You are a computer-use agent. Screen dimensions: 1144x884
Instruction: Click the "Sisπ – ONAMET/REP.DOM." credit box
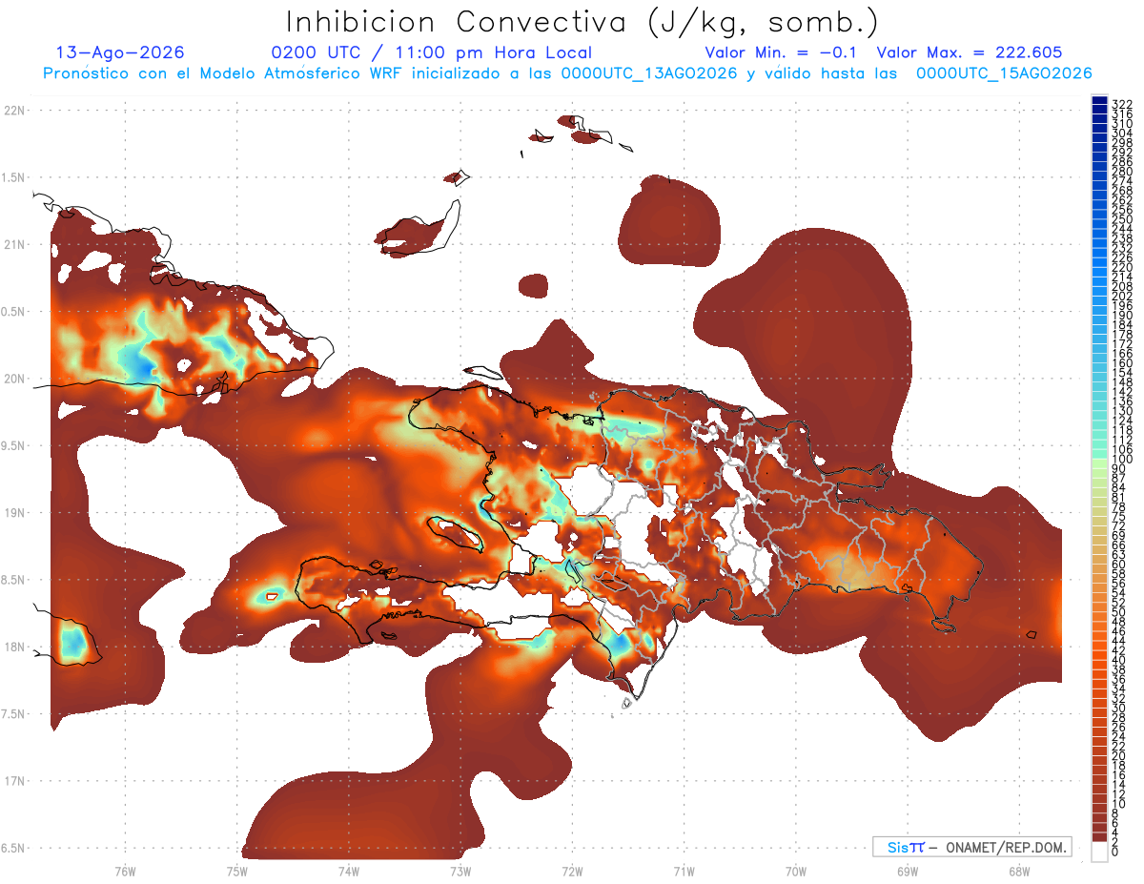coord(972,847)
